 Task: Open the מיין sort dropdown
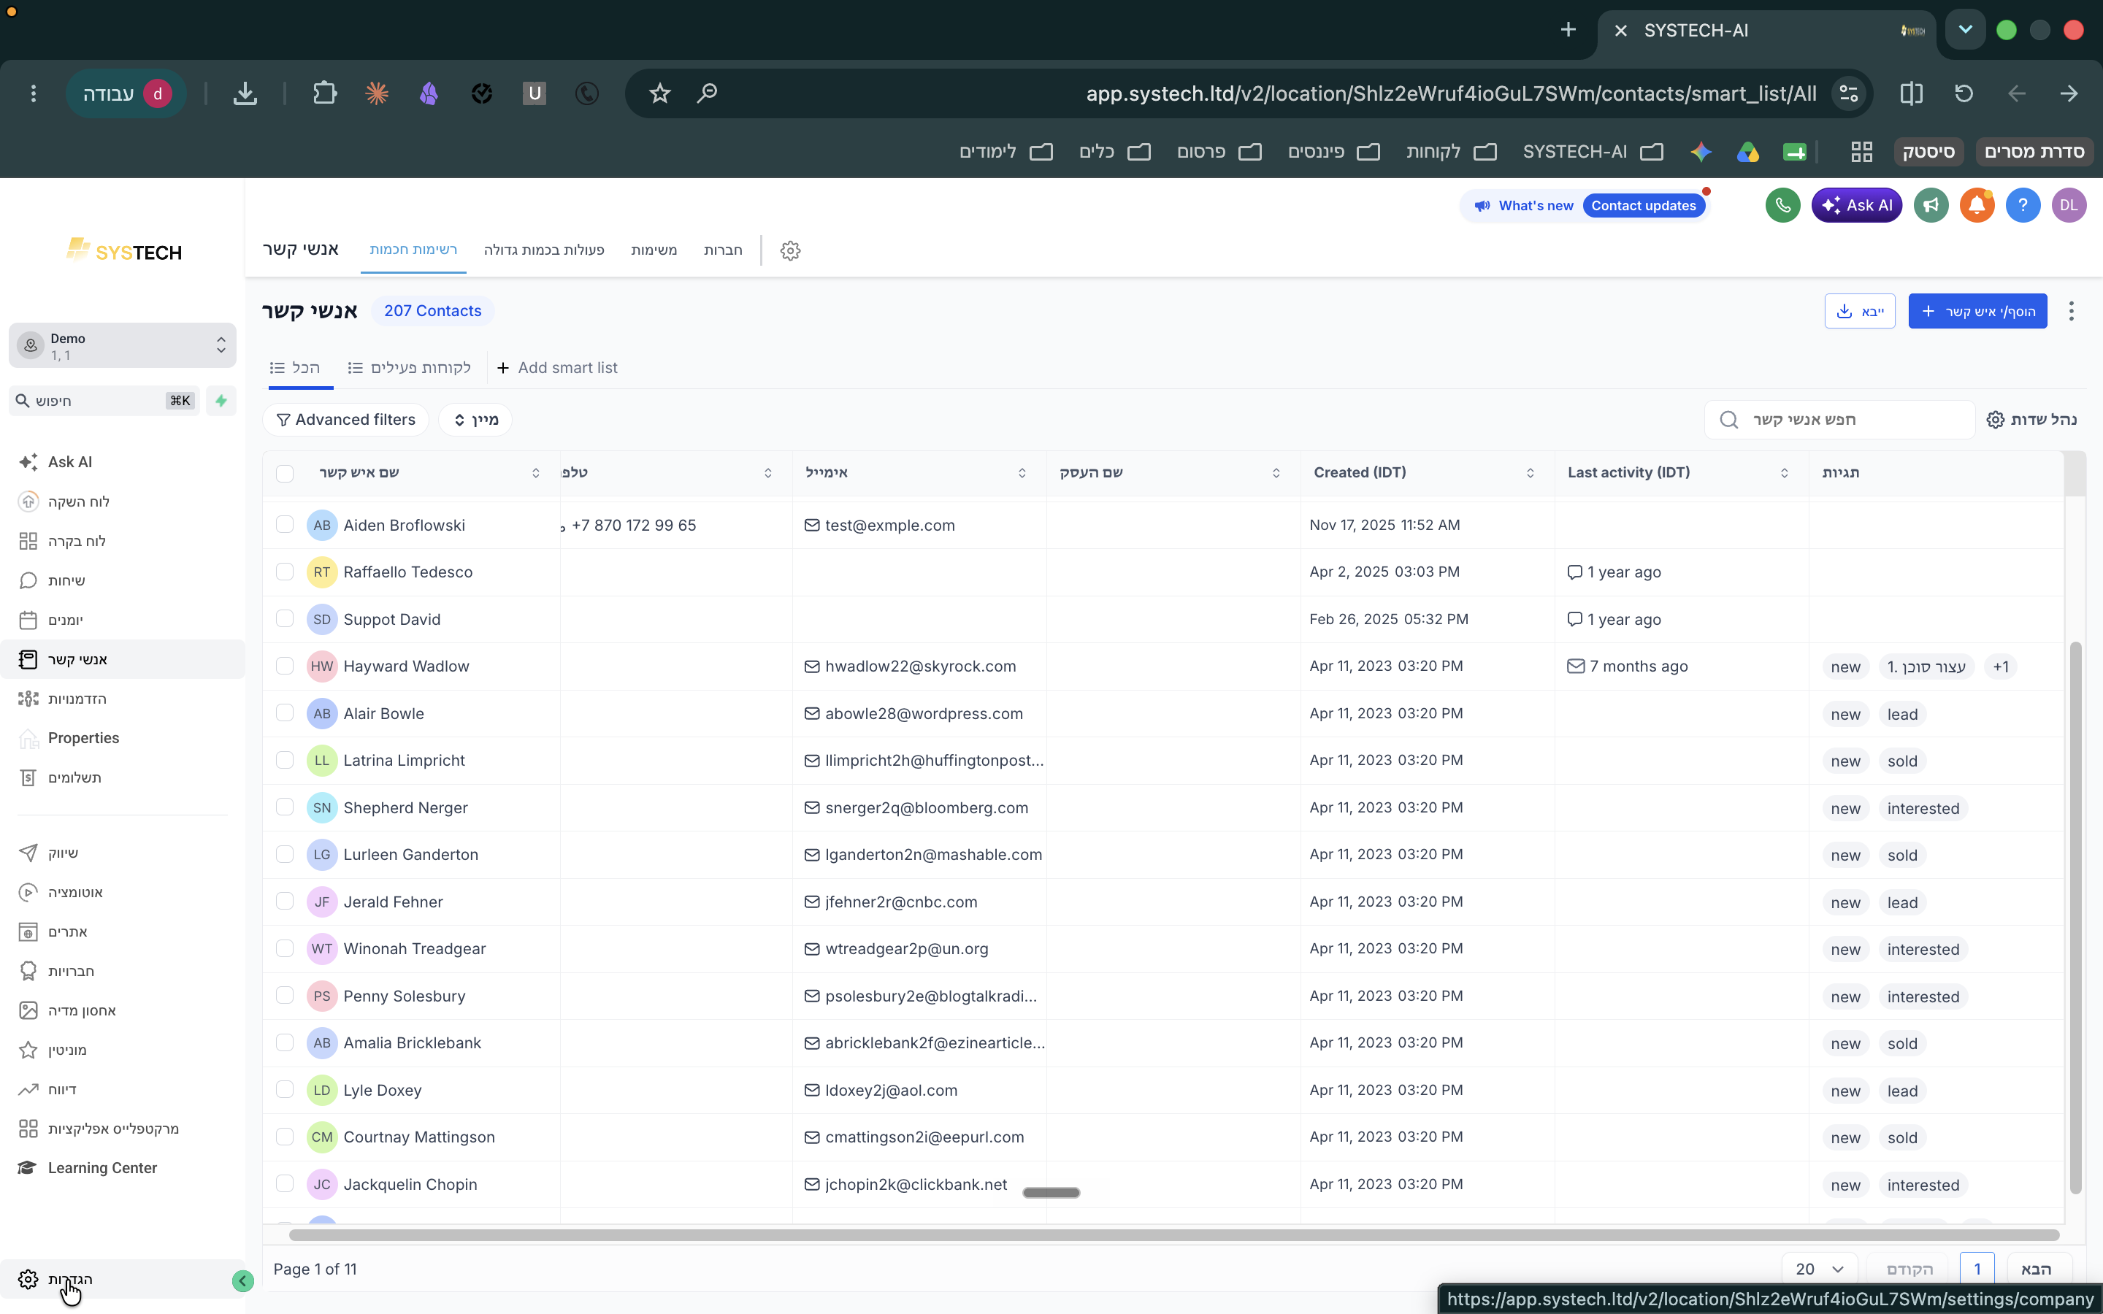click(475, 420)
